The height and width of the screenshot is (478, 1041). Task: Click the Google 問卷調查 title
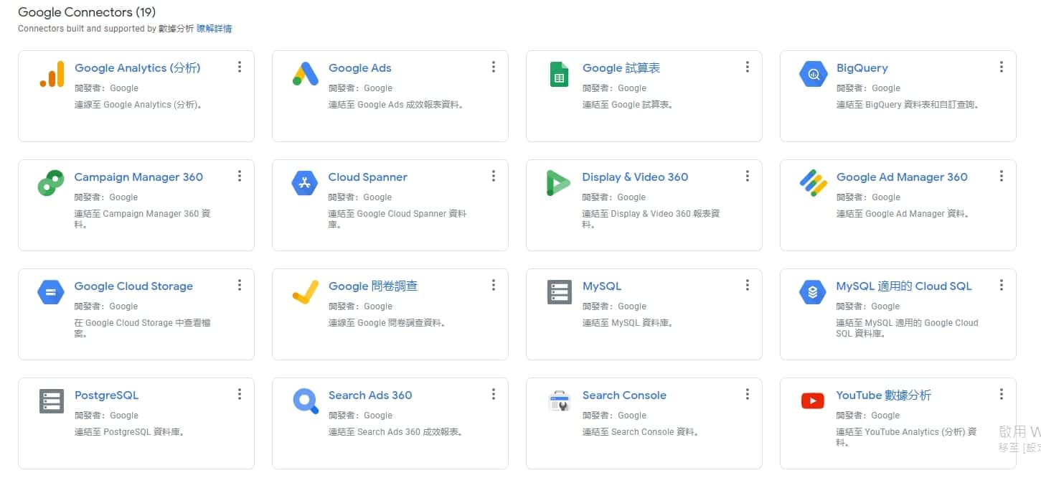point(373,286)
